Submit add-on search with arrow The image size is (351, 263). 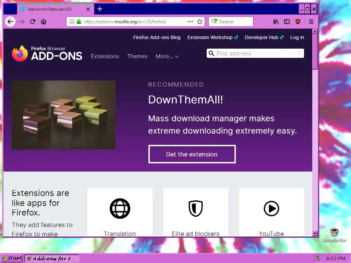[x=299, y=53]
